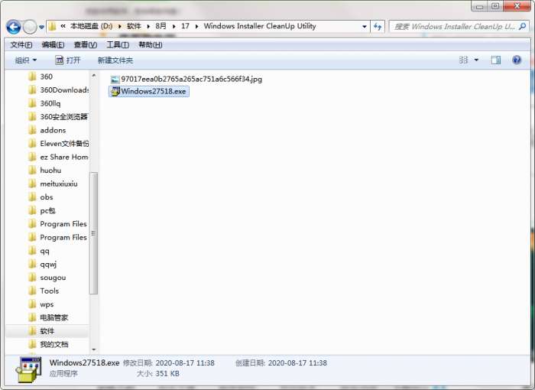
Task: Click folder icon beside Tools
Action: (x=32, y=291)
